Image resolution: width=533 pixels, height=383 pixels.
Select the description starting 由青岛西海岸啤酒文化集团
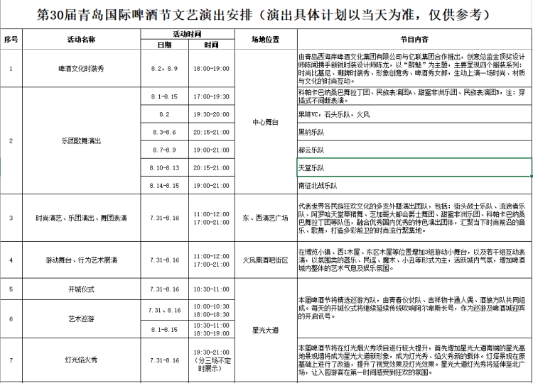415,69
